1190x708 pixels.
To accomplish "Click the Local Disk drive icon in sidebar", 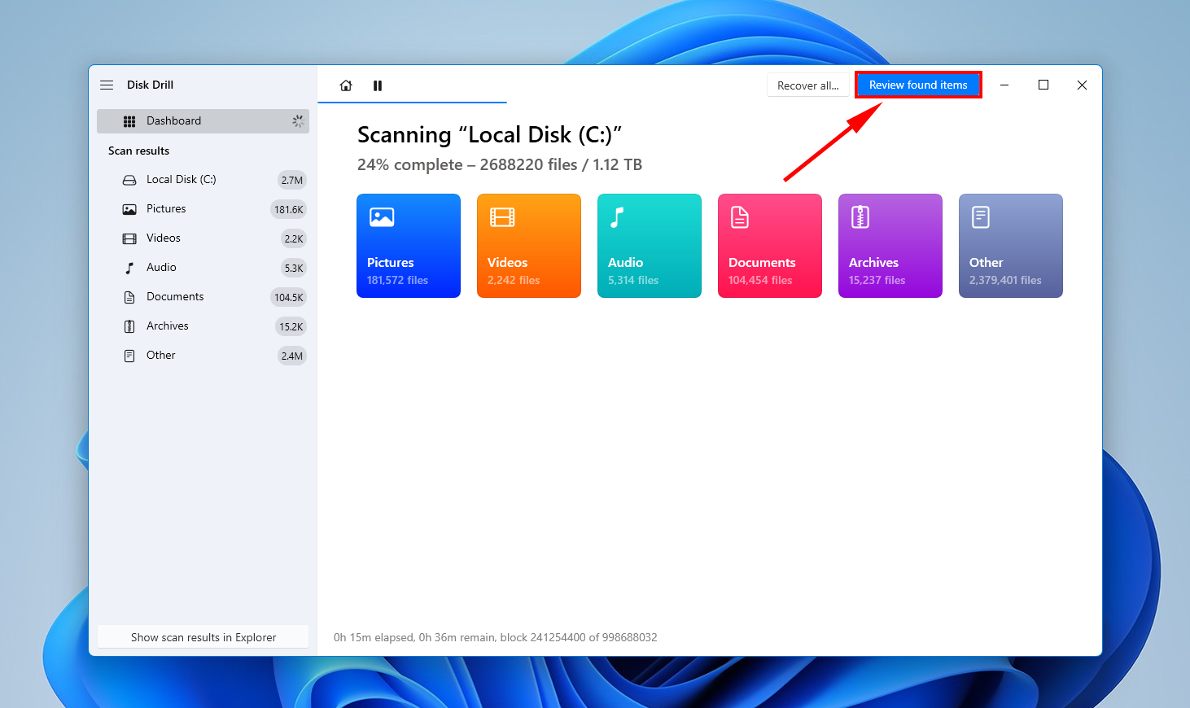I will [x=129, y=180].
